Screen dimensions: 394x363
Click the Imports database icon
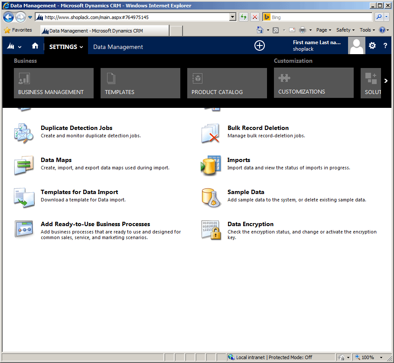click(x=211, y=165)
